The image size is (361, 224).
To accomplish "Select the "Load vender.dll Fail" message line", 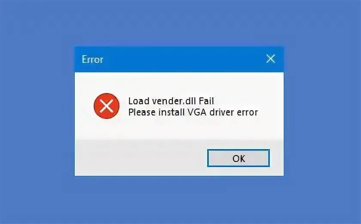I will pyautogui.click(x=171, y=101).
